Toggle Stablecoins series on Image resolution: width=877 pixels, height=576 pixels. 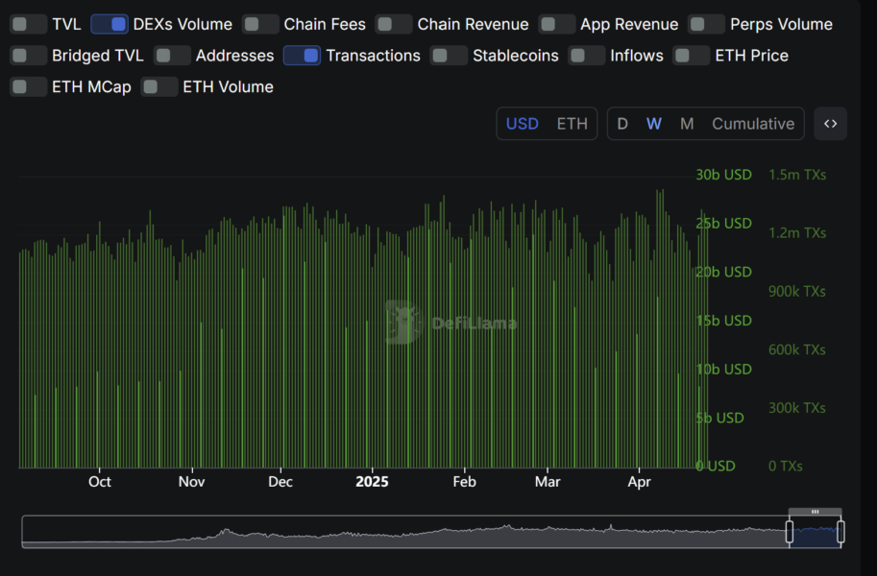[449, 56]
